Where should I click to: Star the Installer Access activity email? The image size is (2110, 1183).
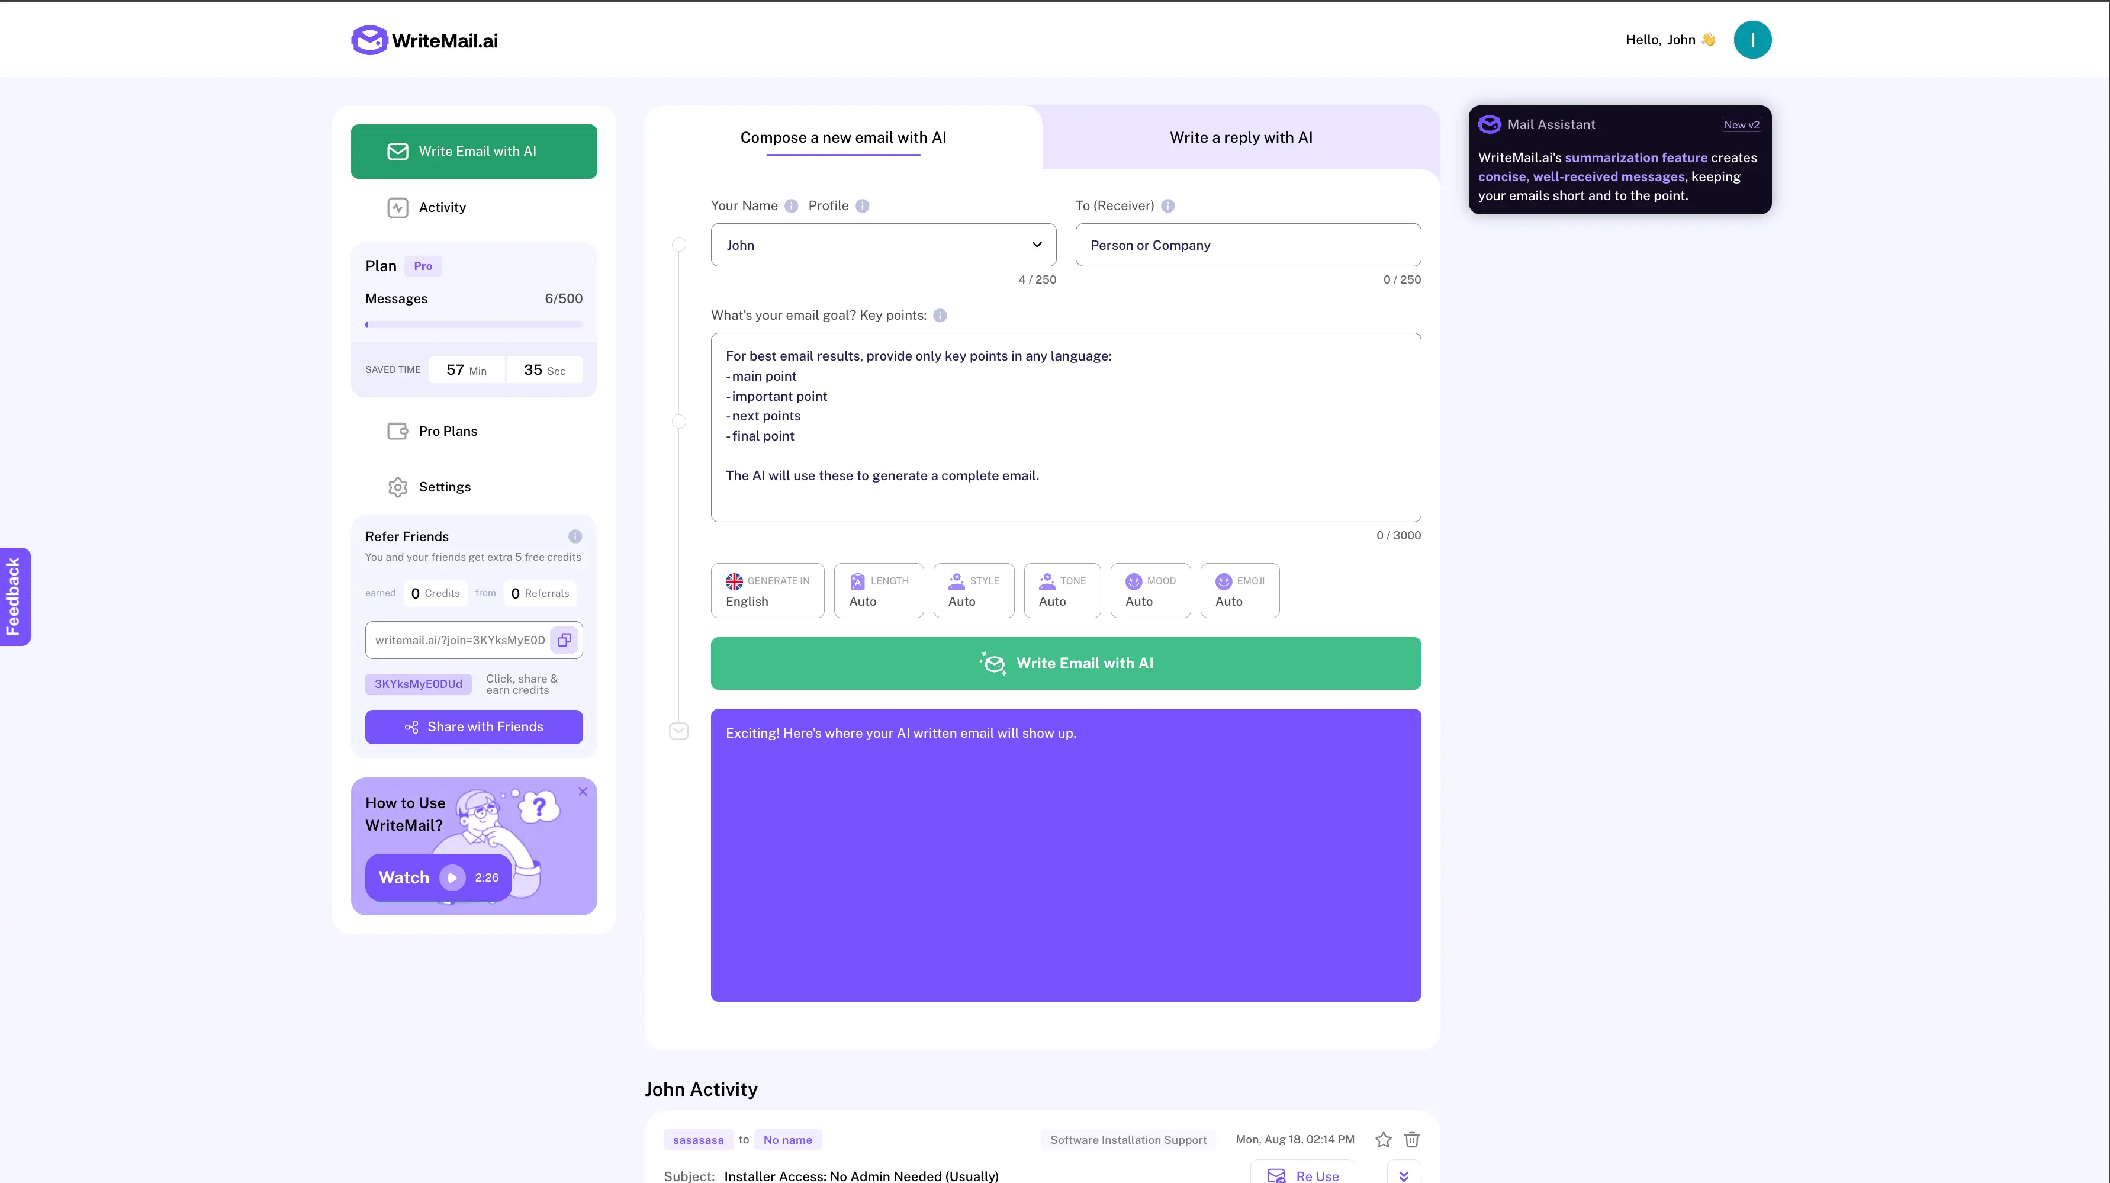tap(1384, 1140)
